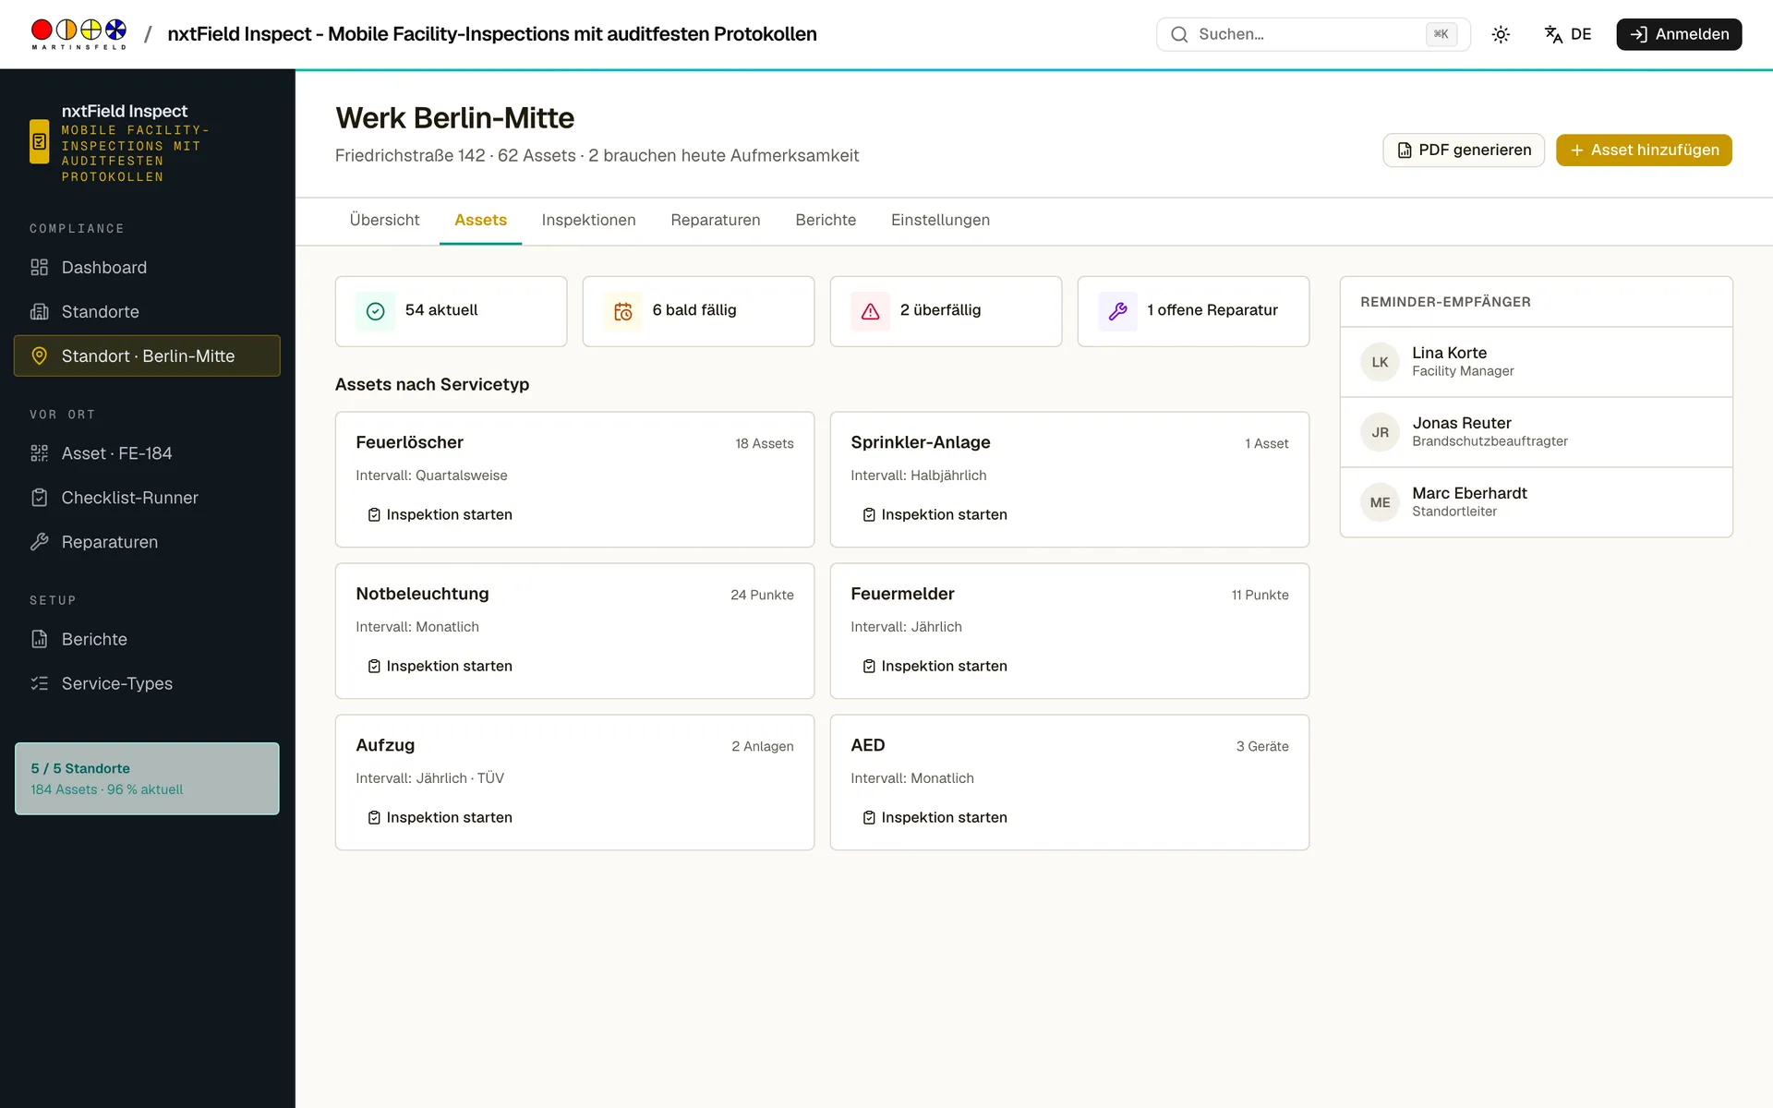Image resolution: width=1773 pixels, height=1108 pixels.
Task: Start inspection for Aufzug
Action: tap(440, 817)
